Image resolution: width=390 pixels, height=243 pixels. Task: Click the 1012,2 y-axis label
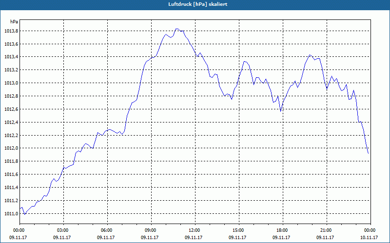11,136
